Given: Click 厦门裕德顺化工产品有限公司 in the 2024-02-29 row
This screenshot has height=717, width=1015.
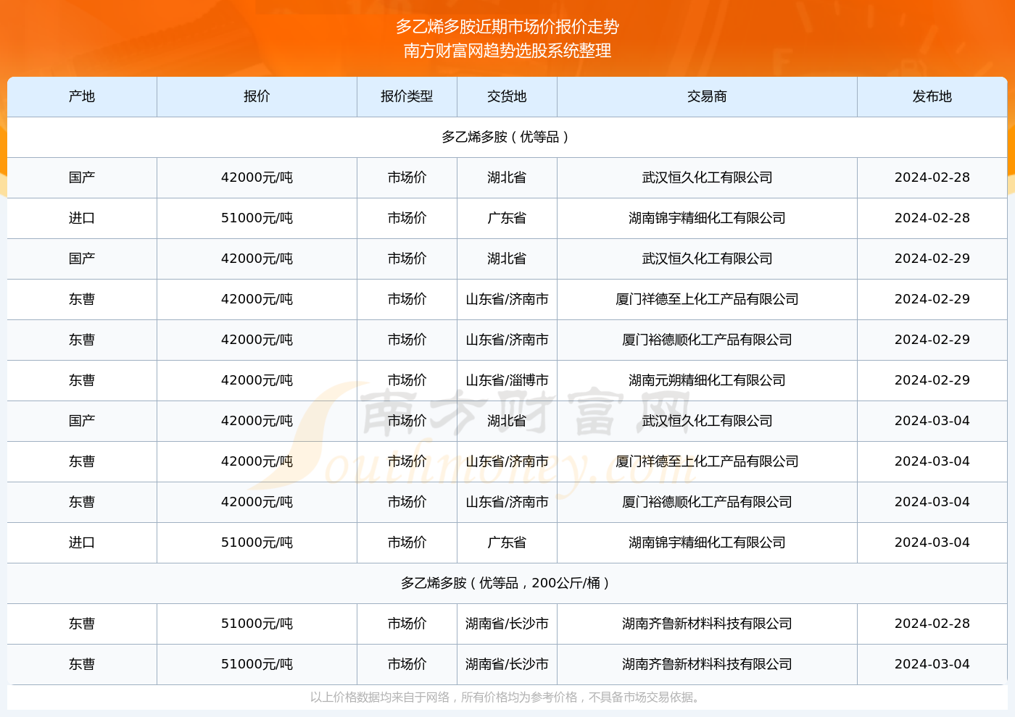Looking at the screenshot, I should (x=707, y=340).
